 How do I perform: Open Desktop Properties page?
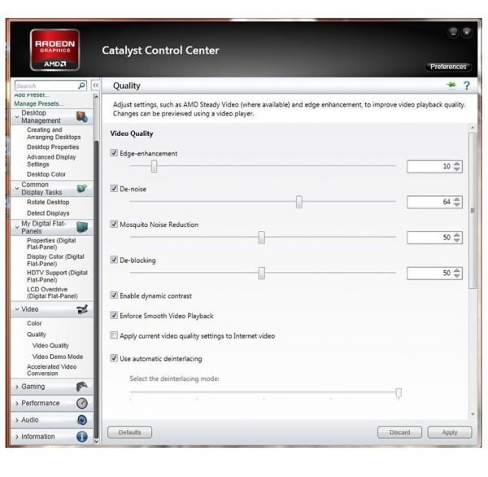(x=53, y=147)
